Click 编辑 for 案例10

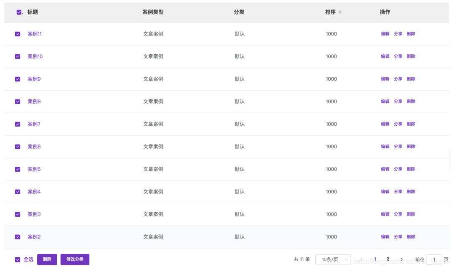[385, 56]
